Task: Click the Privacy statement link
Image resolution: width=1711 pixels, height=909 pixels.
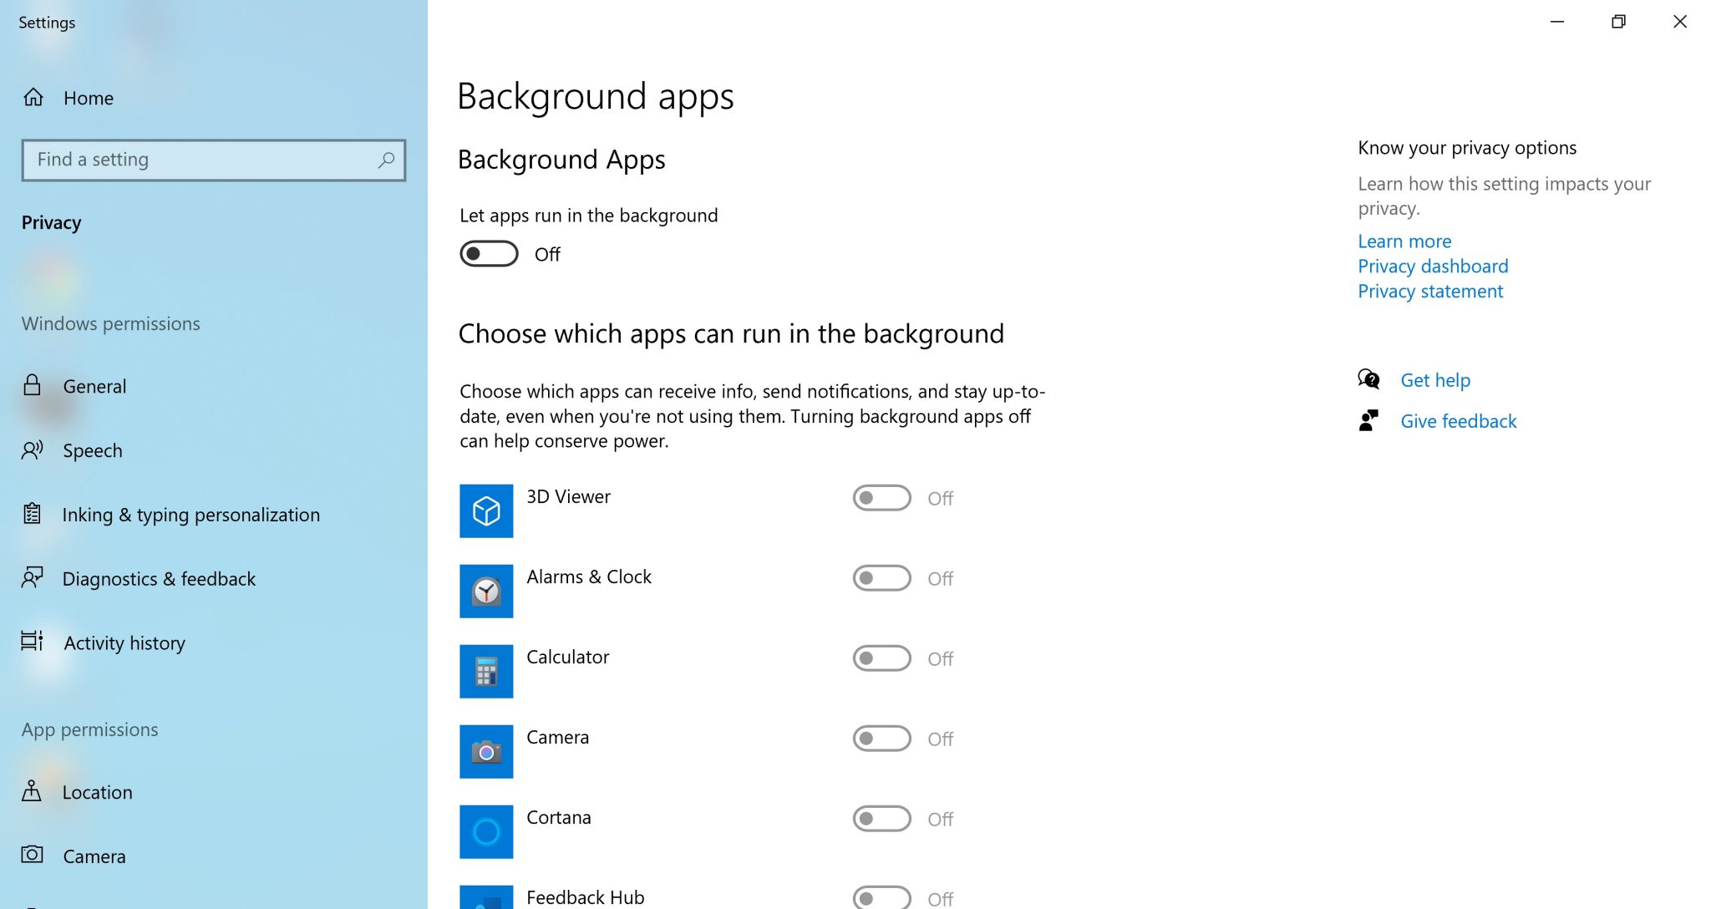Action: pos(1429,291)
